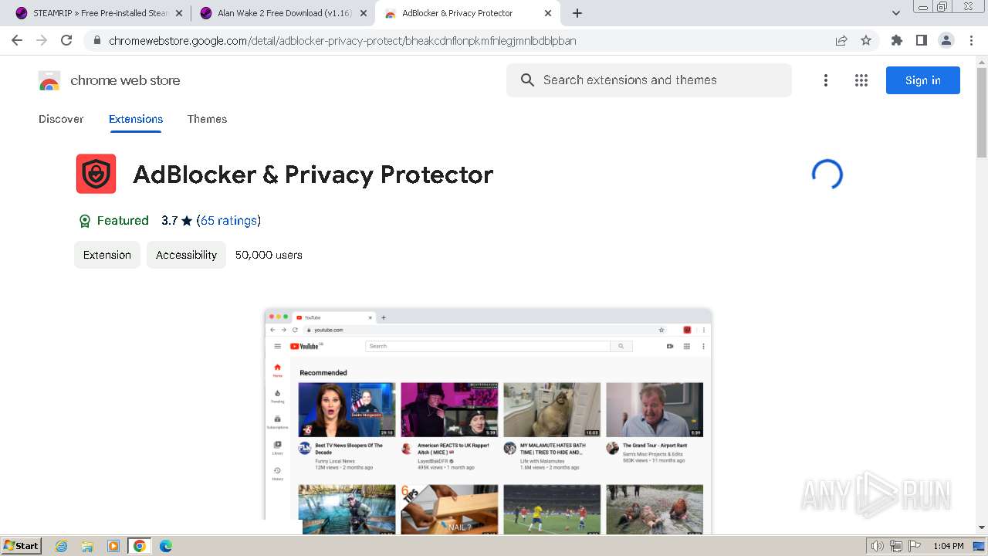Go to the Discover section
This screenshot has height=556, width=988.
(x=61, y=119)
